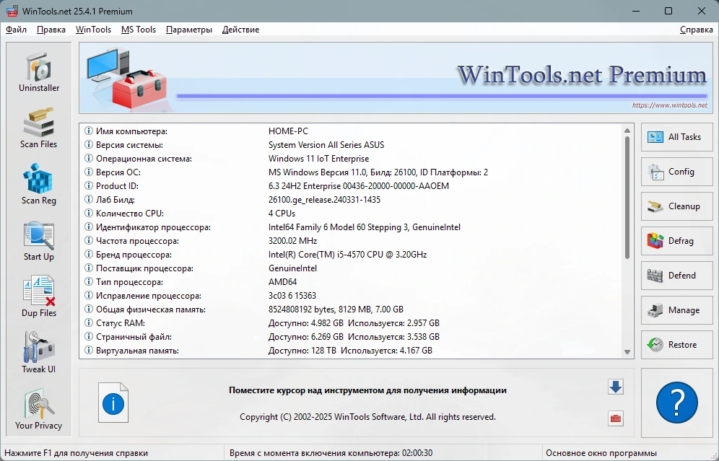Click the 3200.02 MHz frequency value
The height and width of the screenshot is (461, 719).
(292, 240)
